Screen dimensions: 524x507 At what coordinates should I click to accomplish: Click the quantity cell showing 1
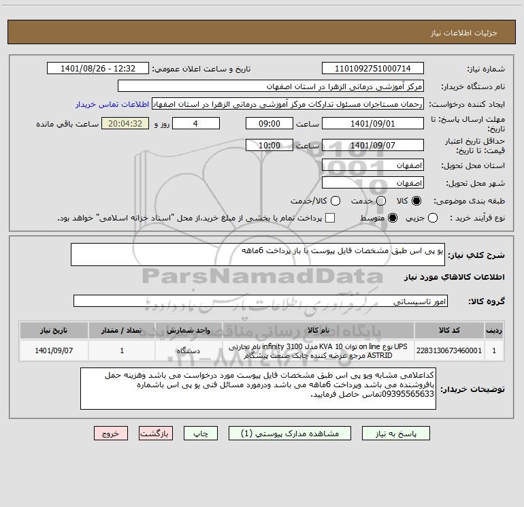[x=122, y=350]
